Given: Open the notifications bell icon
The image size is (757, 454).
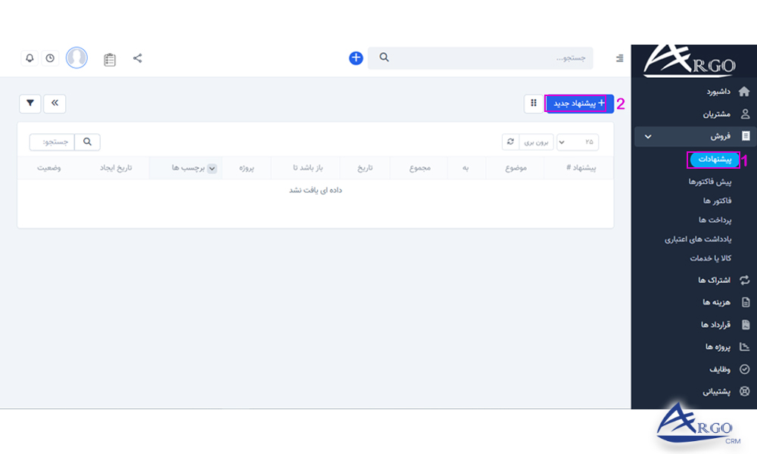Looking at the screenshot, I should (30, 58).
